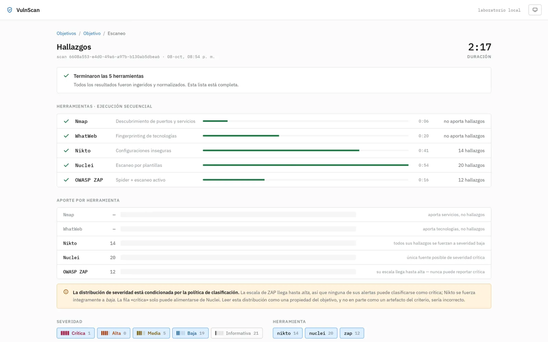The height and width of the screenshot is (342, 548).
Task: Click the OWASP ZAP progress bar
Action: [306, 180]
